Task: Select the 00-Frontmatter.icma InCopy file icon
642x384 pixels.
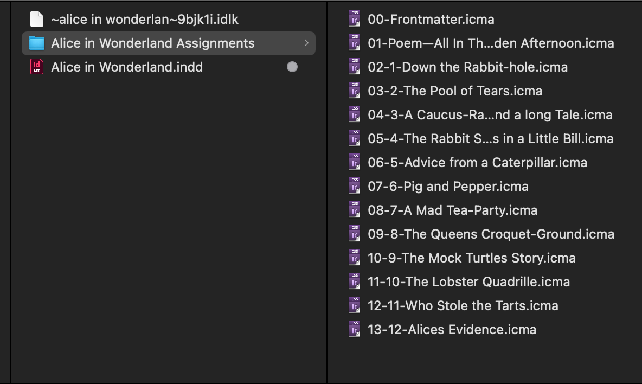Action: point(354,19)
